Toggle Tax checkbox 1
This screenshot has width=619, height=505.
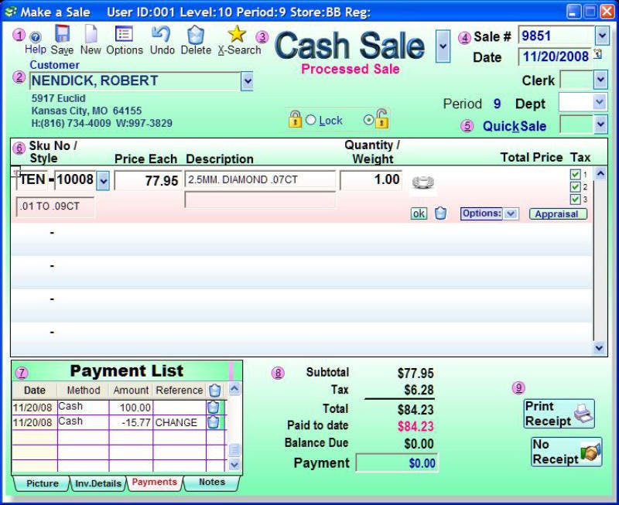pos(575,174)
